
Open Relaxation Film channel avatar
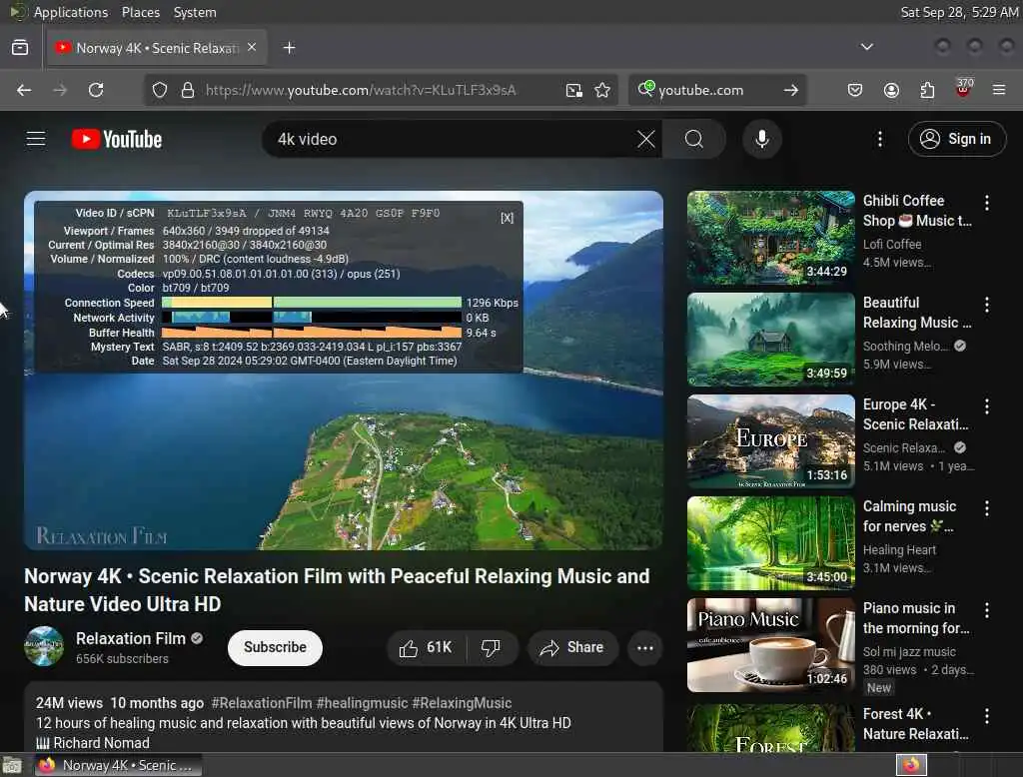pos(44,646)
